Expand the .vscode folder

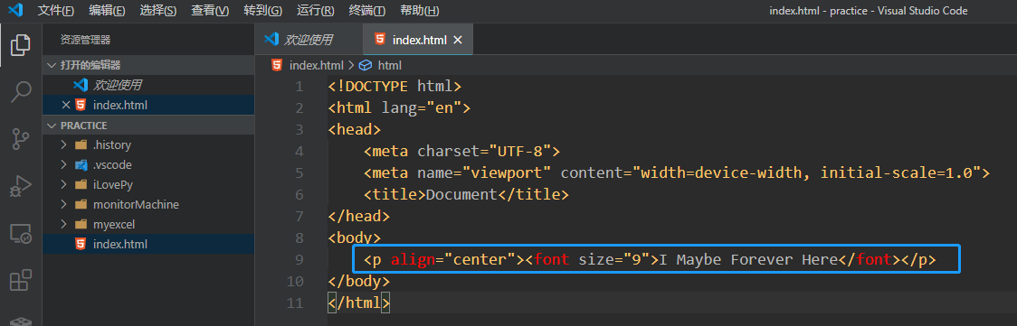[x=148, y=165]
